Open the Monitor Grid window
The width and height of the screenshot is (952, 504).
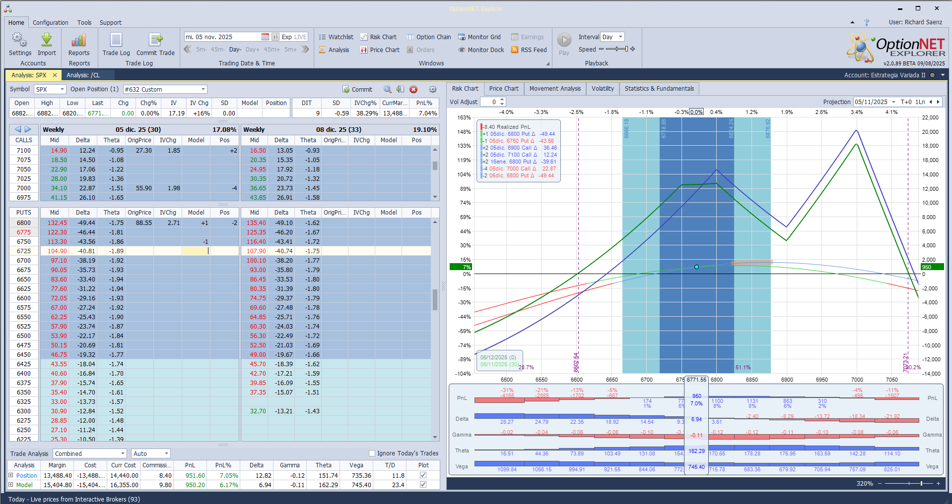[x=479, y=37]
